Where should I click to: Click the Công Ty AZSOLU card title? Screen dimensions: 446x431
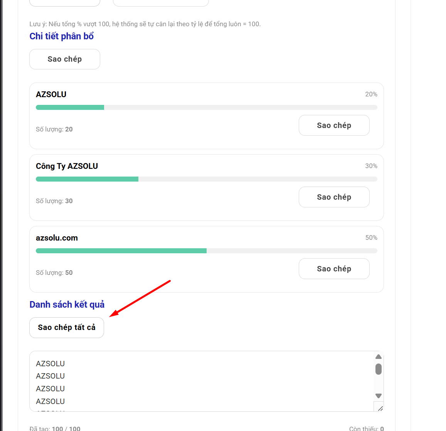[x=67, y=166]
